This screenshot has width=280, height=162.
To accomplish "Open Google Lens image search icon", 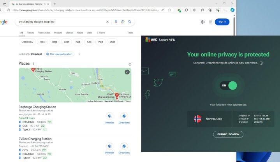I will (x=123, y=22).
